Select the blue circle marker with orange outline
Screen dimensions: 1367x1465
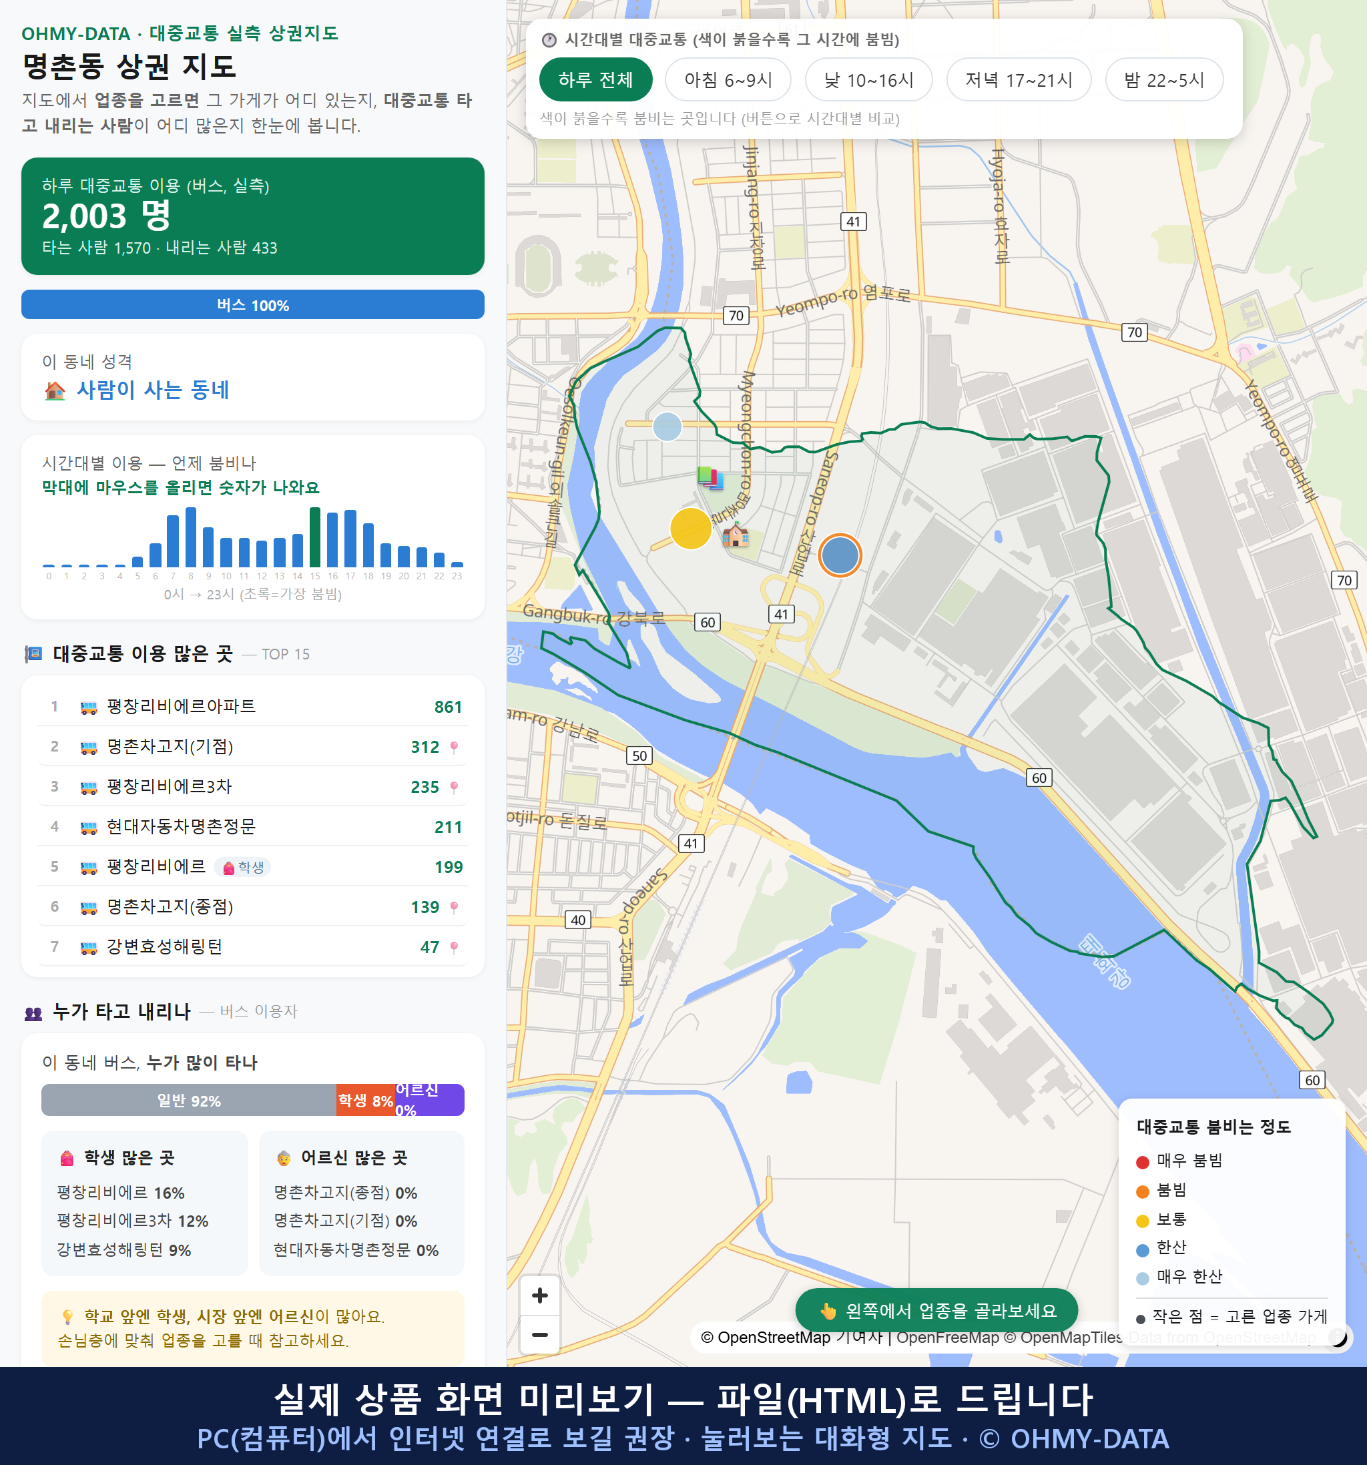click(840, 555)
